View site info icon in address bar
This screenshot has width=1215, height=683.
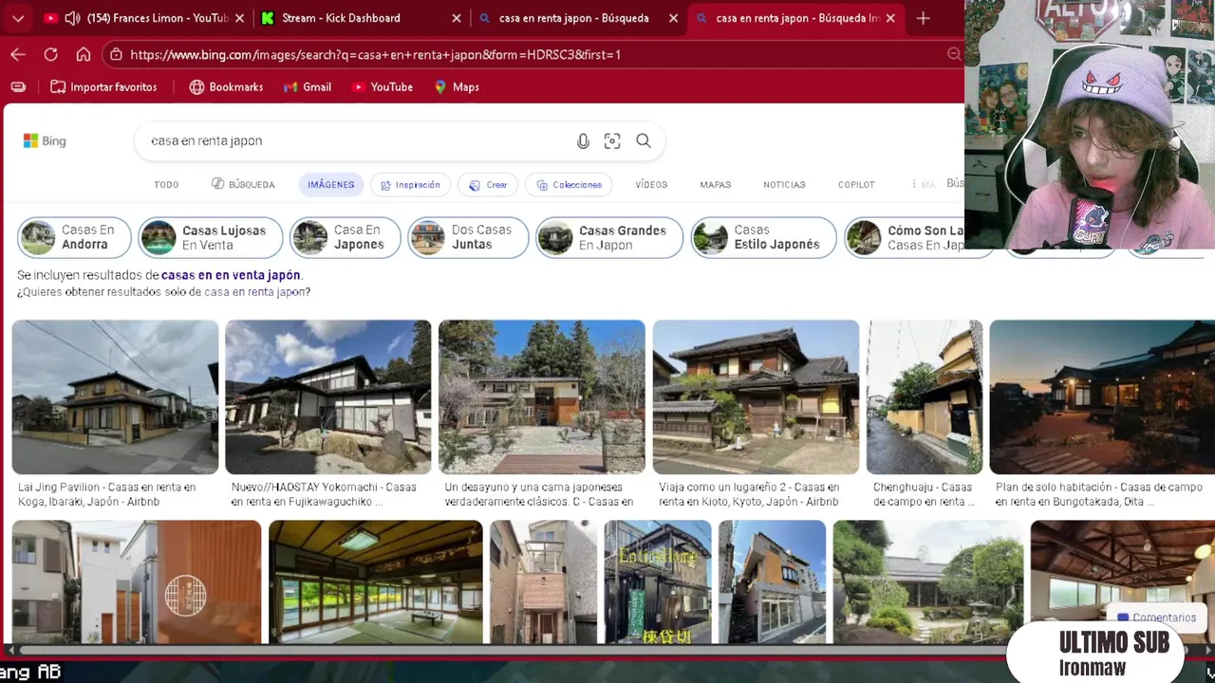click(x=115, y=54)
